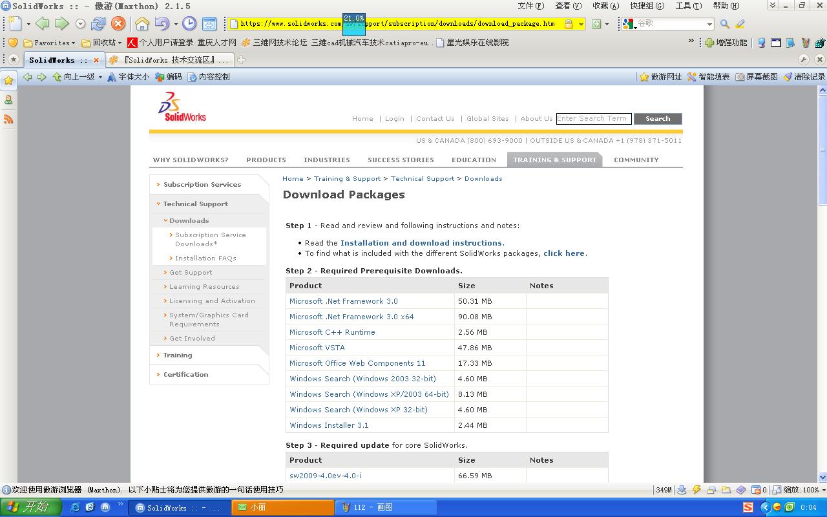This screenshot has height=517, width=827.
Task: Expand the Subscription Services sidebar section
Action: (202, 185)
